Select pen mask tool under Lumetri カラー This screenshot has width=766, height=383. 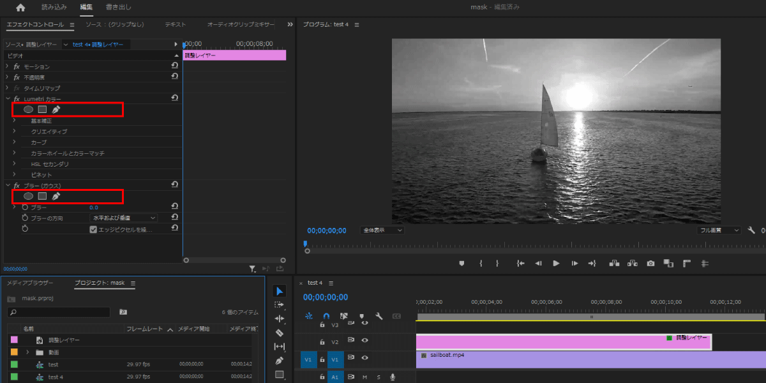[56, 109]
